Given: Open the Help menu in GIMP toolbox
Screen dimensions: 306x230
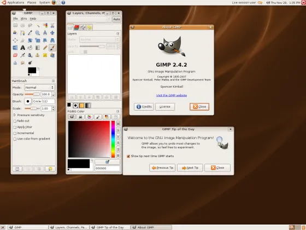Looking at the screenshot, I should [33, 19].
